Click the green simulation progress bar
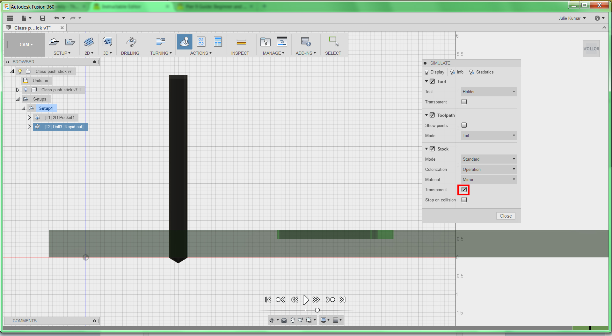 (590, 328)
